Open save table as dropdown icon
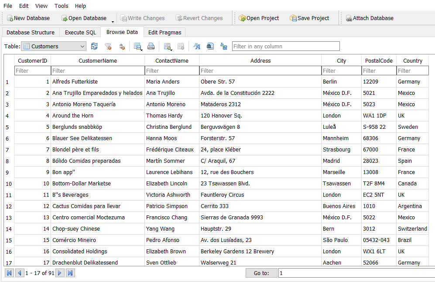The image size is (435, 282). [x=138, y=47]
